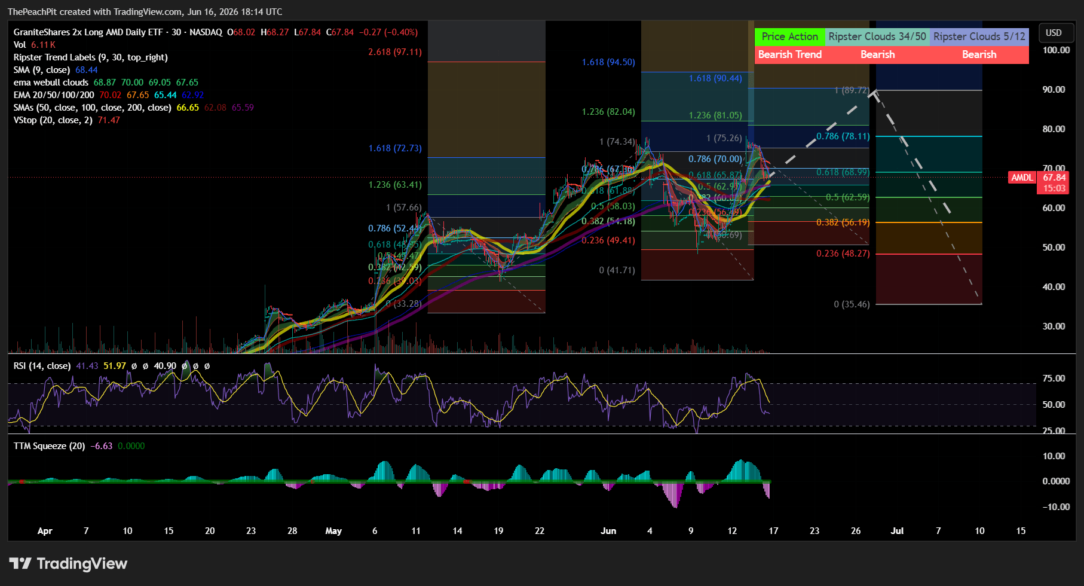Click the 2.618 (97.11) Fibonacci label

click(x=395, y=52)
